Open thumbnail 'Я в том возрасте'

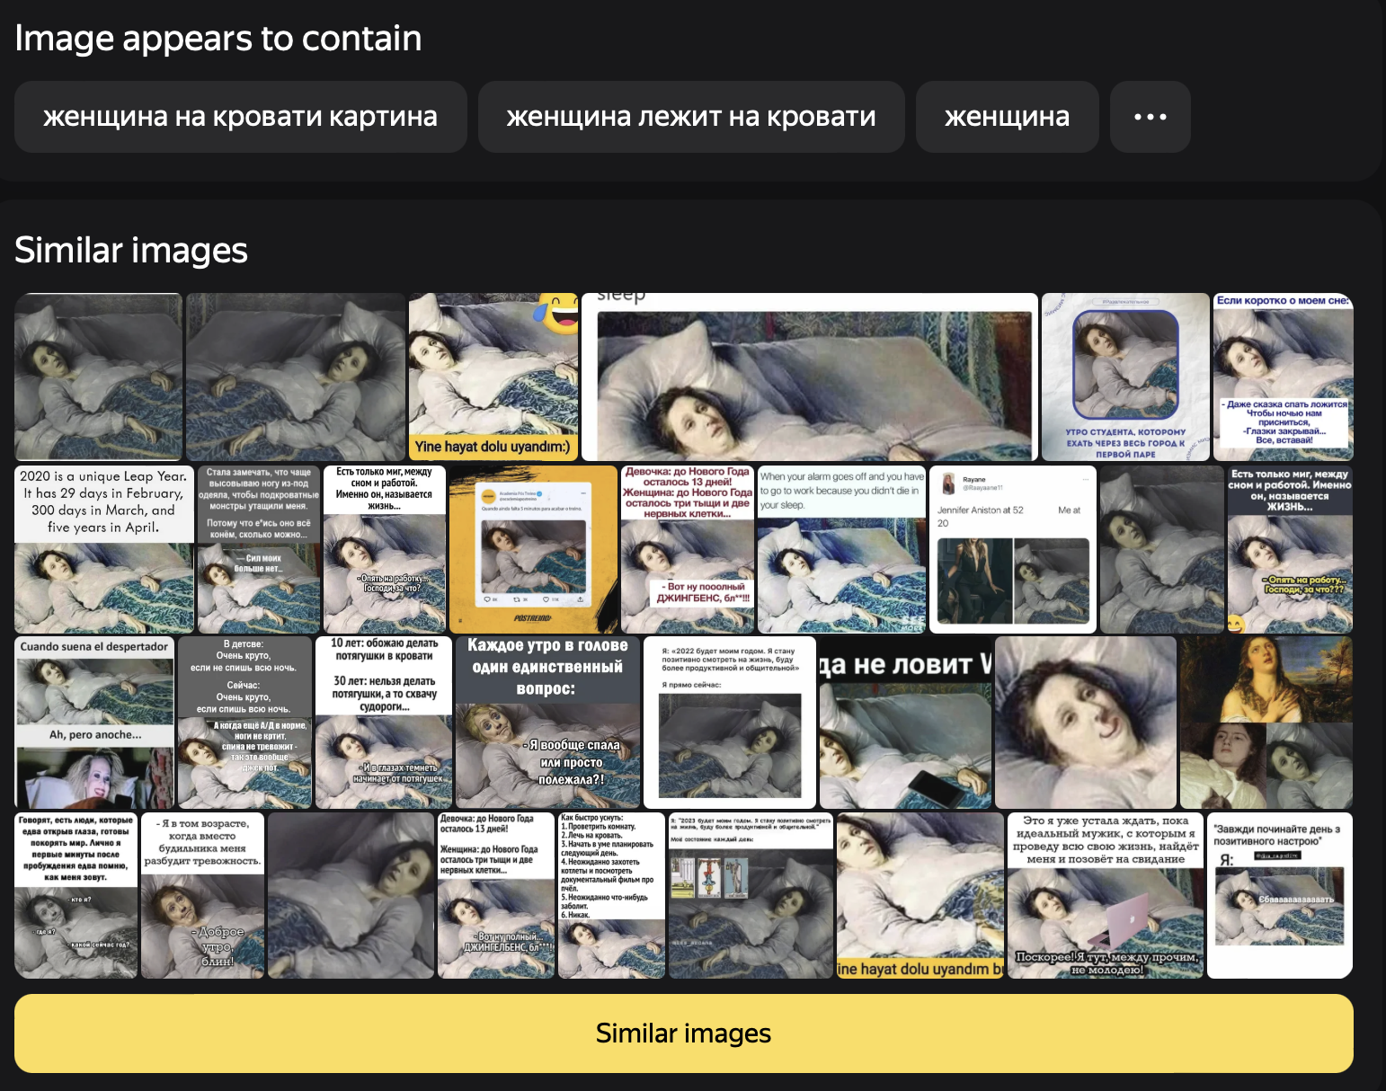(x=203, y=895)
